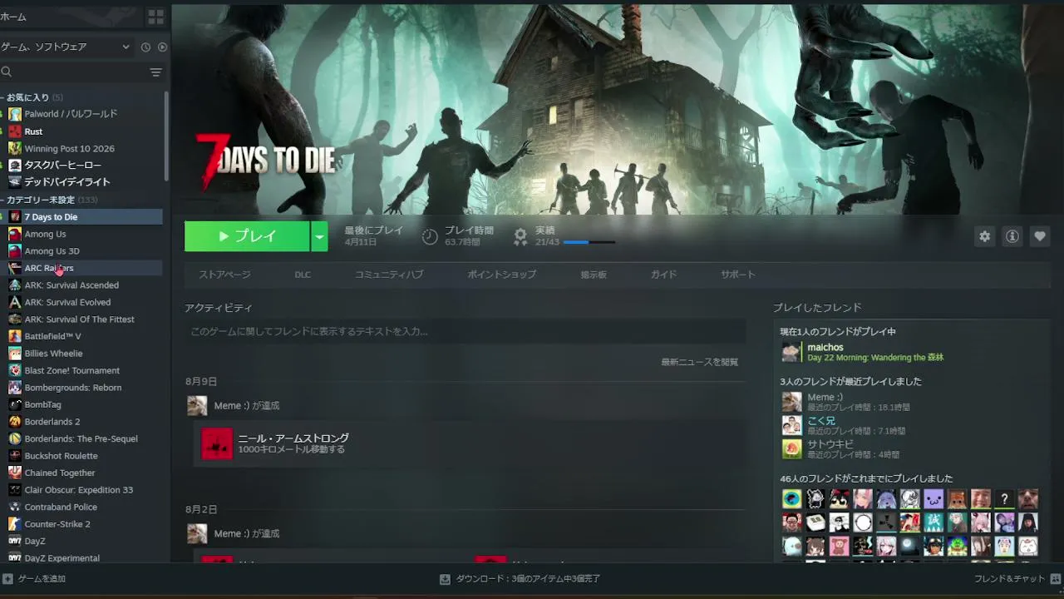Click the magnifier search icon in the sidebar

(7, 72)
